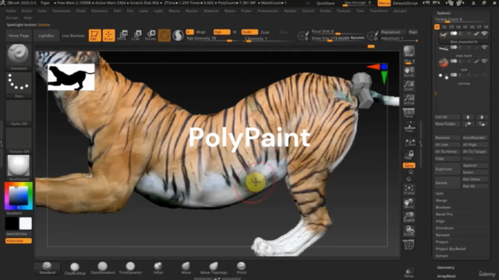Expand the Project section

(442, 242)
